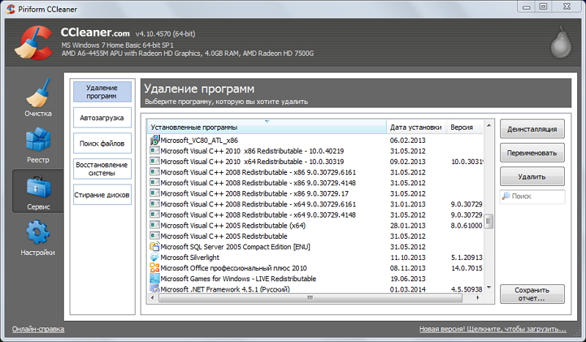Go to the Стирание дисков tab
The width and height of the screenshot is (586, 342).
point(102,195)
